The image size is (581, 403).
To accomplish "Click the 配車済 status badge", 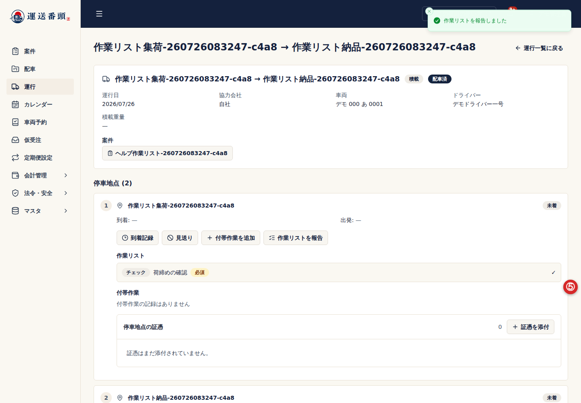I will (x=440, y=79).
